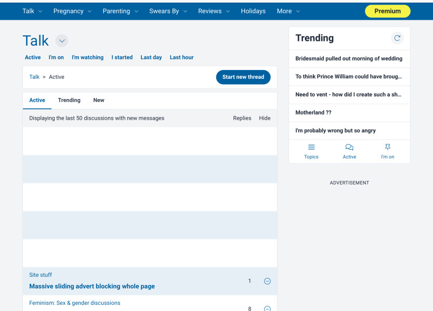Switch to the Trending tab
The image size is (433, 311).
[69, 100]
